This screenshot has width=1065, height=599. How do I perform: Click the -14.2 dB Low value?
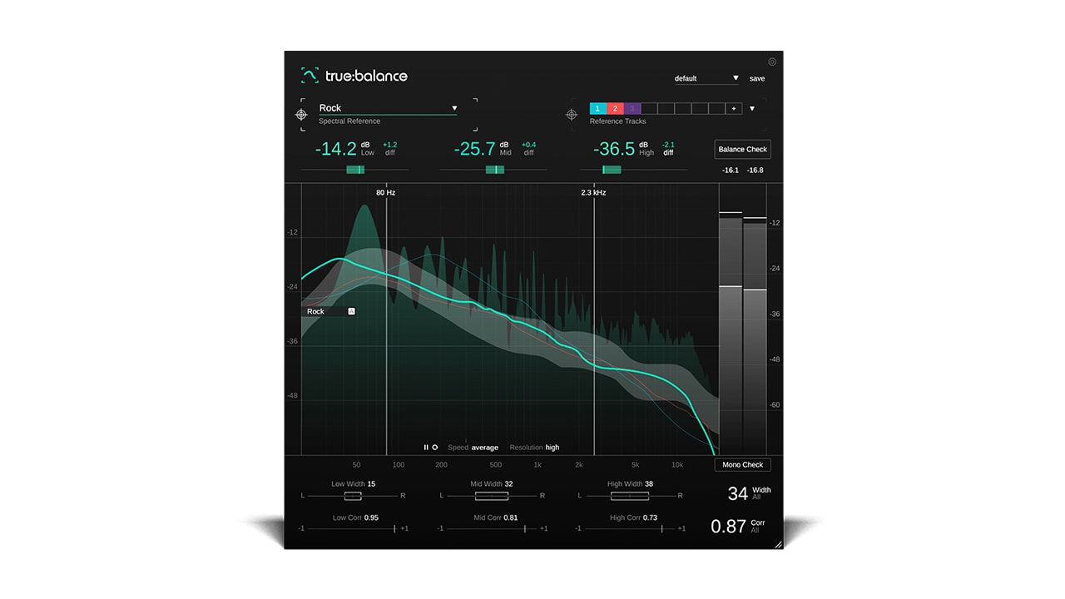tap(336, 149)
